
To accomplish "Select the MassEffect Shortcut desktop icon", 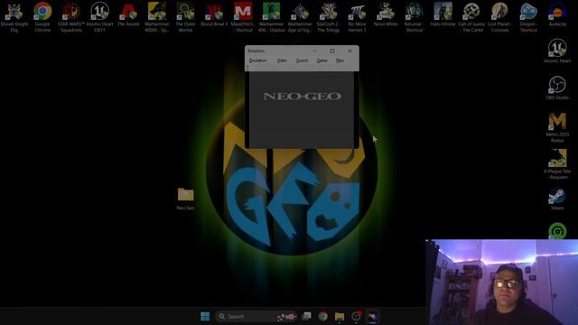I will (243, 17).
